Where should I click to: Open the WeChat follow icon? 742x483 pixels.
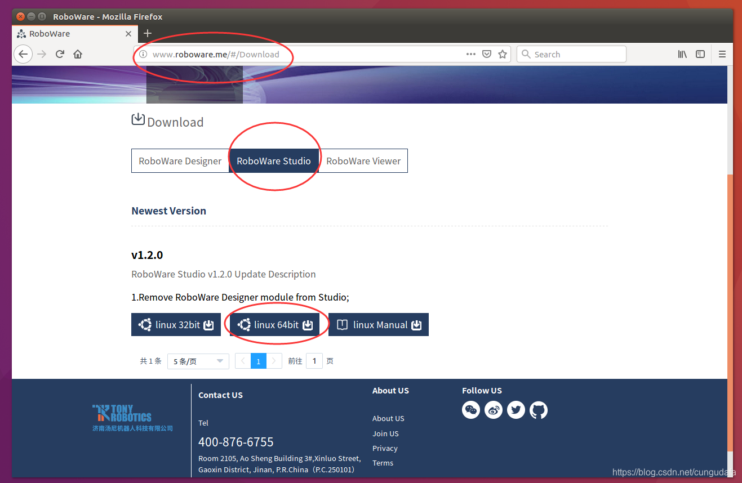pos(471,410)
